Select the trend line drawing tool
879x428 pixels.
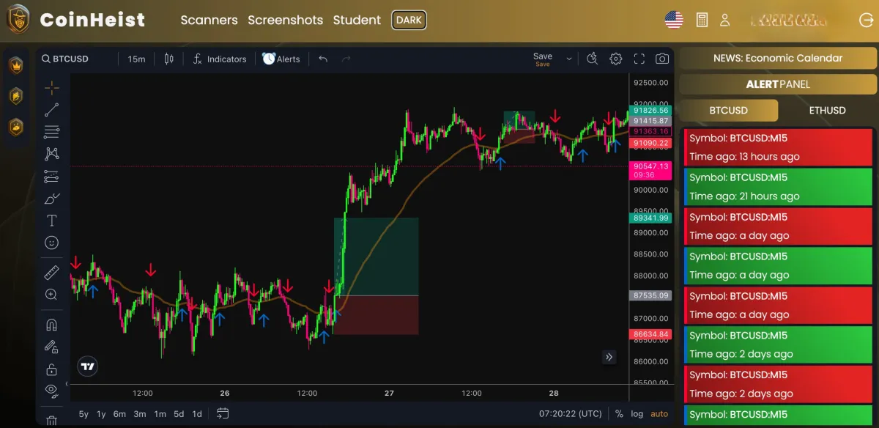[x=51, y=110]
